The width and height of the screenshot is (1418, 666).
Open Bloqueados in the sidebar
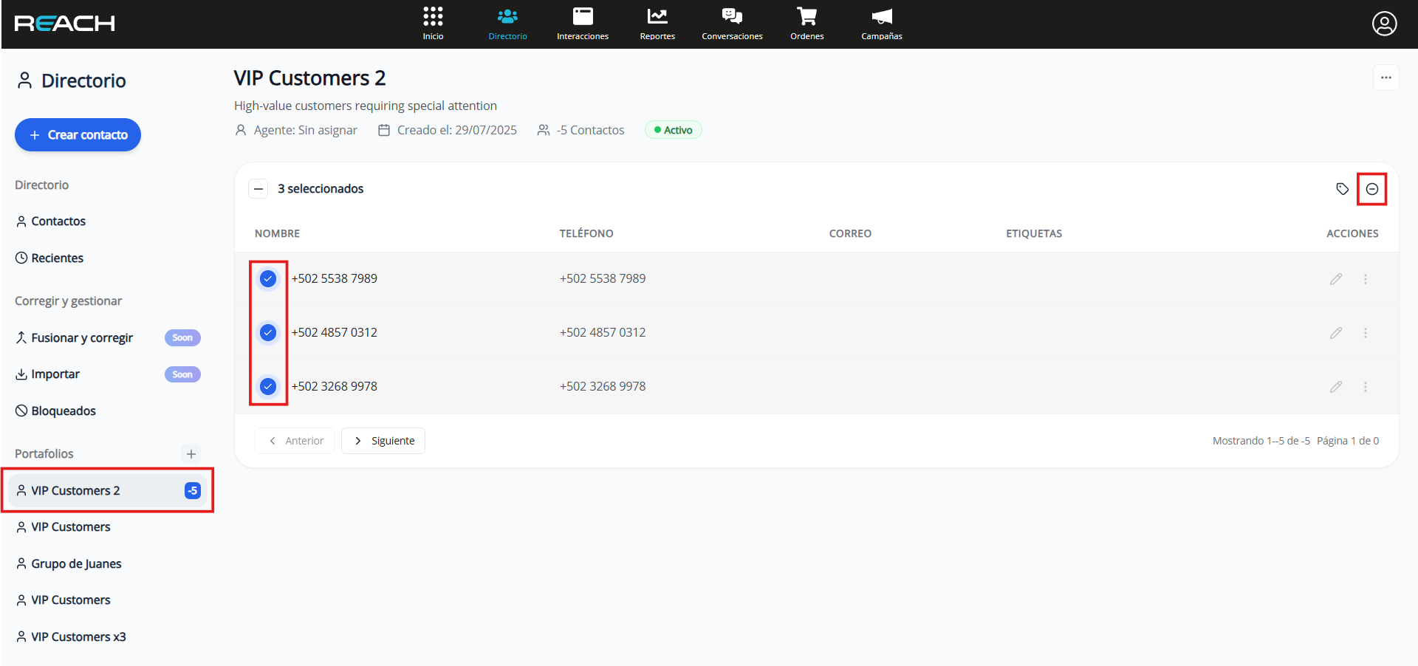[x=63, y=411]
